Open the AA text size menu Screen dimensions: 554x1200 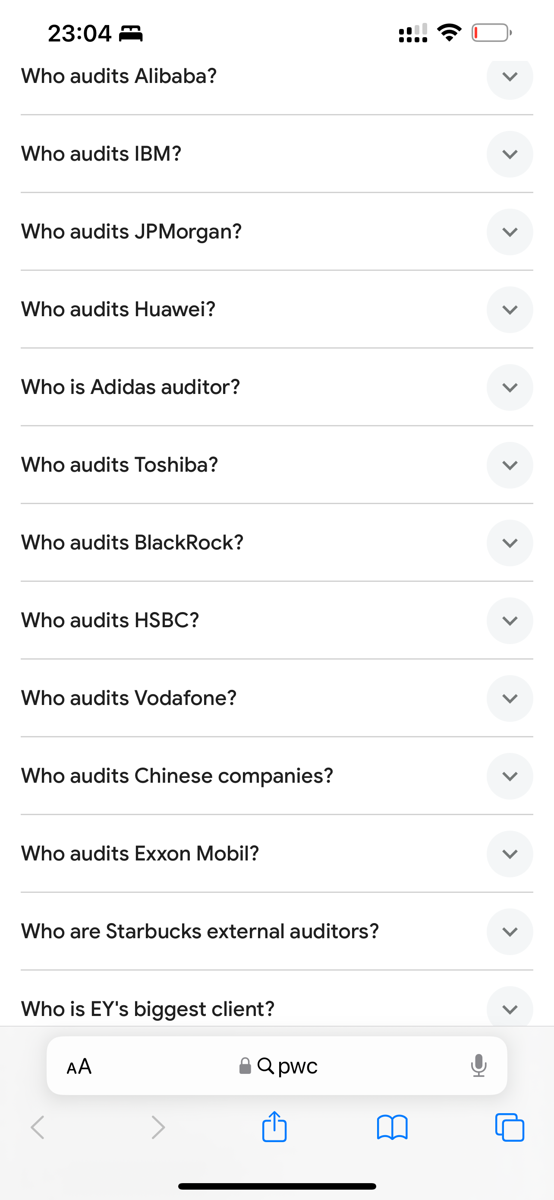coord(79,1066)
